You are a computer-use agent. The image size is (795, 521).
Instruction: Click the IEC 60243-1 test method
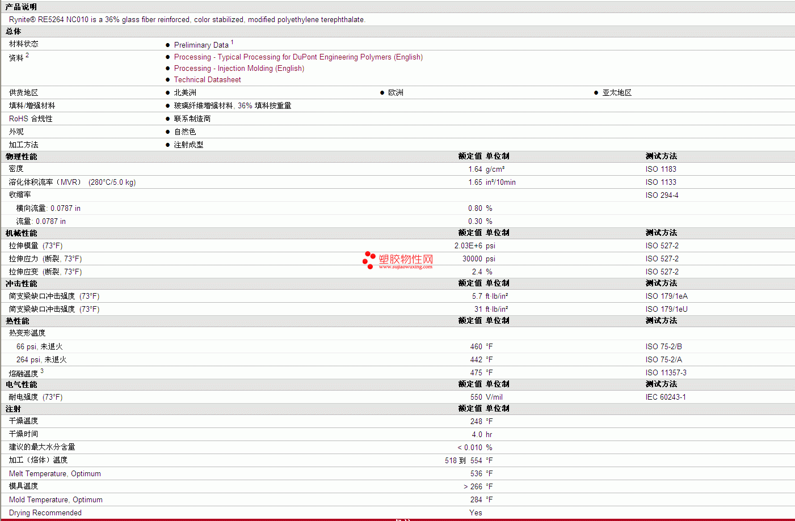point(666,397)
